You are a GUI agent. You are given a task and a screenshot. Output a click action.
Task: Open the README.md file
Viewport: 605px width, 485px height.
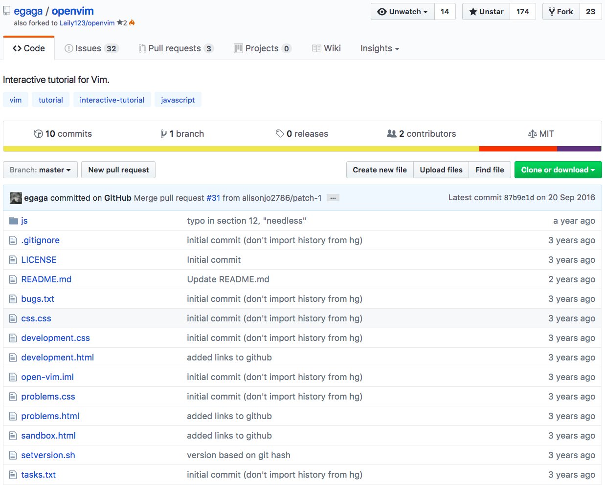46,279
